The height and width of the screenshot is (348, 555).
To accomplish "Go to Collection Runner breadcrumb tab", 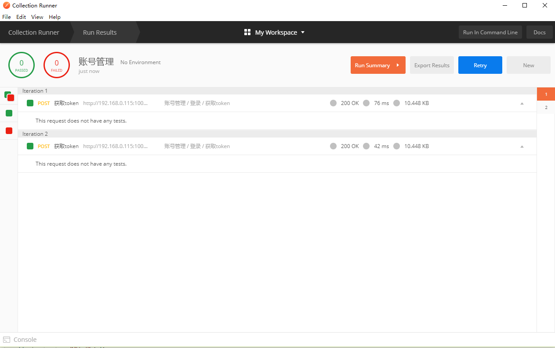I will pos(34,33).
